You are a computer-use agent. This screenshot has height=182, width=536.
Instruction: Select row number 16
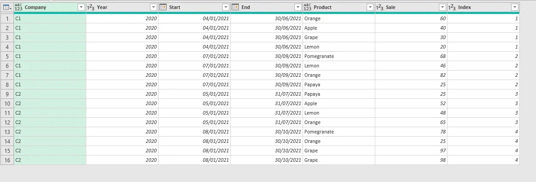(x=7, y=160)
